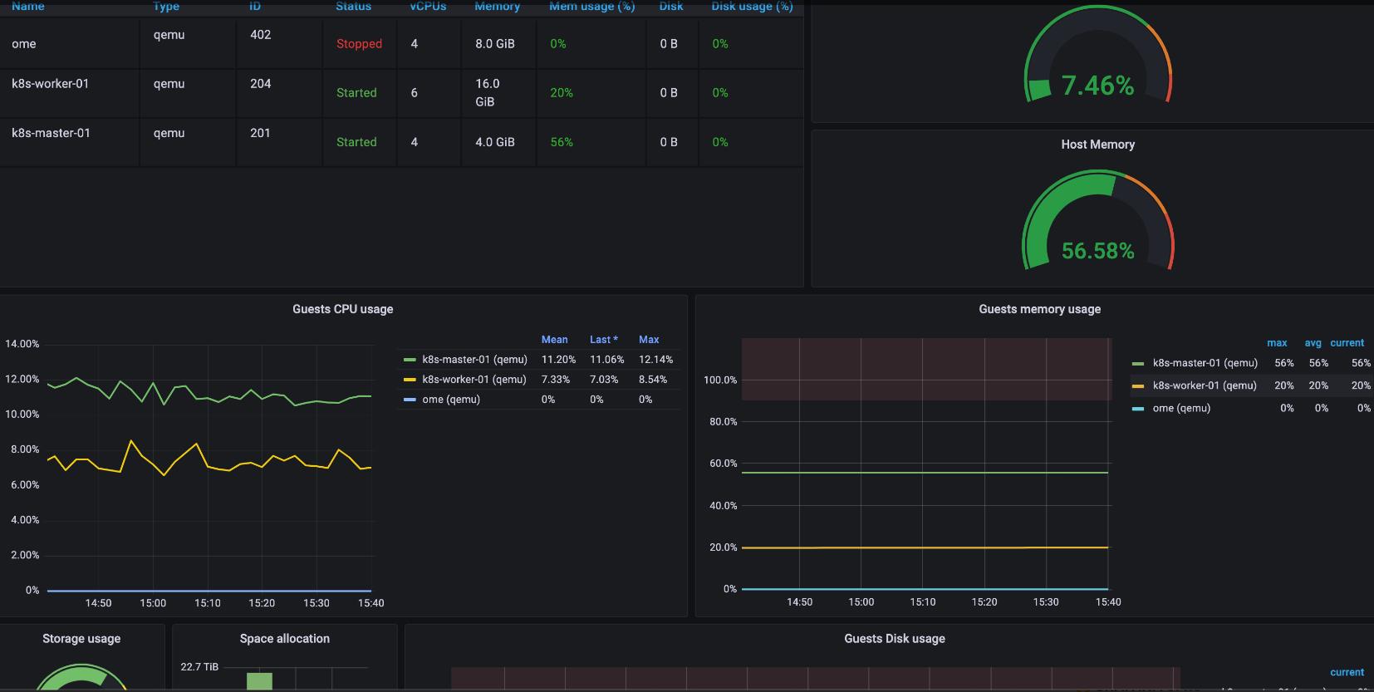Sort CPU legend by Max

click(649, 340)
